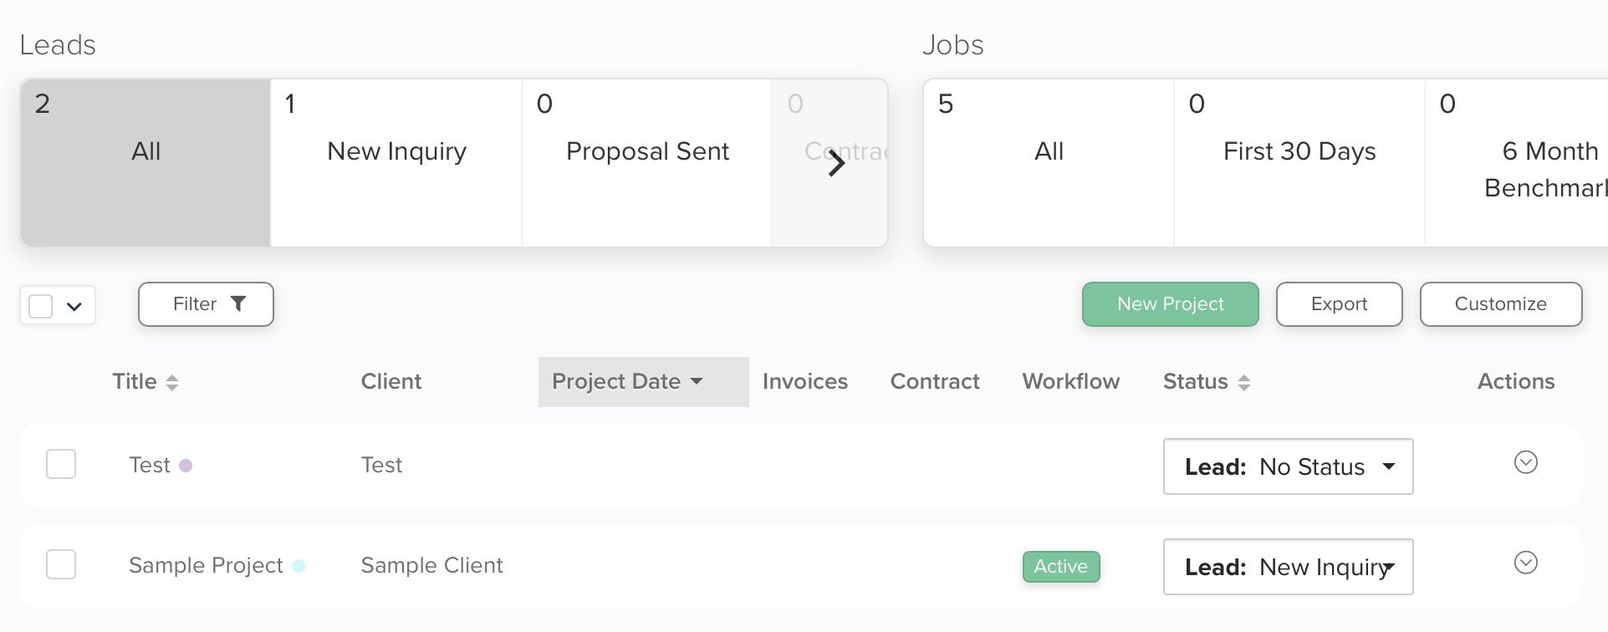1608x632 pixels.
Task: Expand bulk-select dropdown arrow near checkbox
Action: pyautogui.click(x=74, y=306)
